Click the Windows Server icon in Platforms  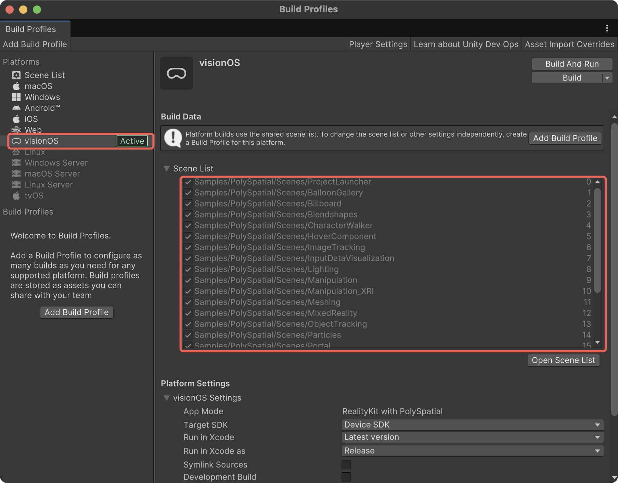coord(16,163)
